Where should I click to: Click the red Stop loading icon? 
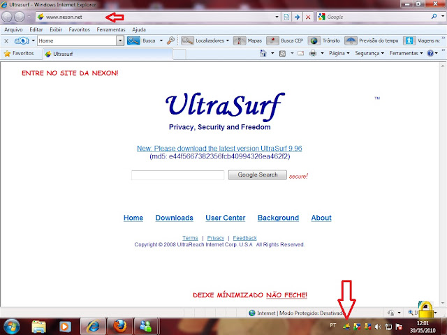[308, 17]
